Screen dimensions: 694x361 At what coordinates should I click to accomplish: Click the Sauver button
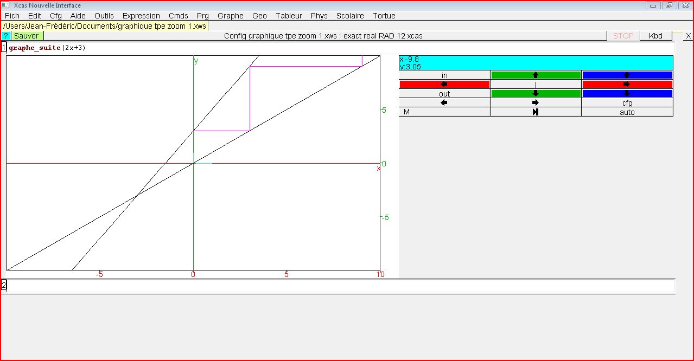click(27, 36)
